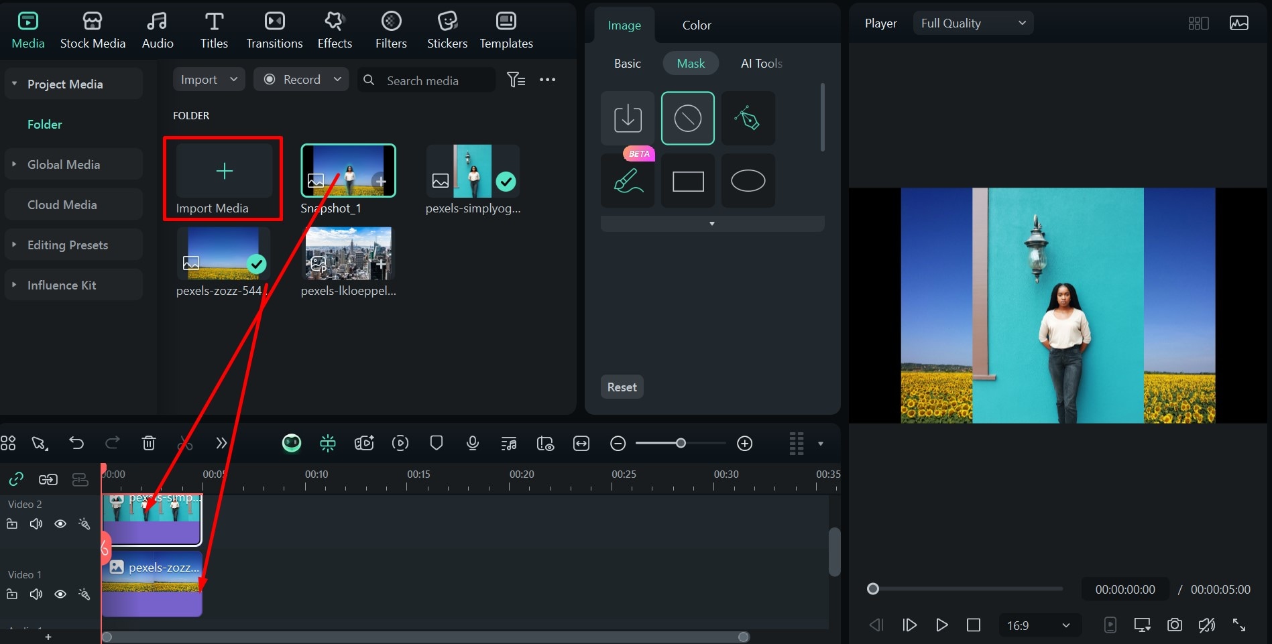The height and width of the screenshot is (644, 1272).
Task: Click the zoom out minus icon
Action: pyautogui.click(x=618, y=443)
